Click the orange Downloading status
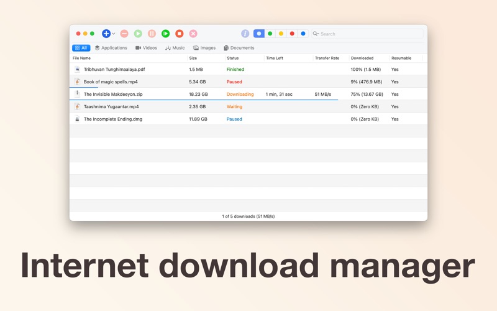497x311 pixels. [240, 94]
